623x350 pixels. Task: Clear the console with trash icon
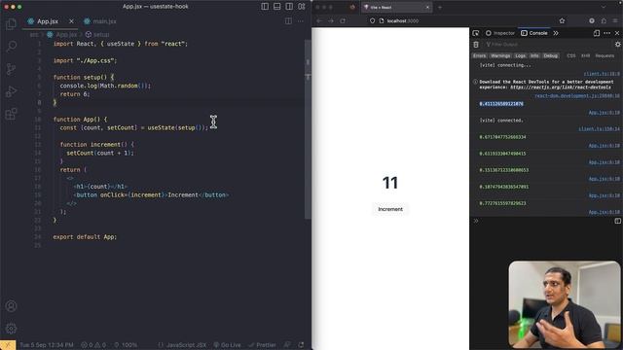click(476, 45)
